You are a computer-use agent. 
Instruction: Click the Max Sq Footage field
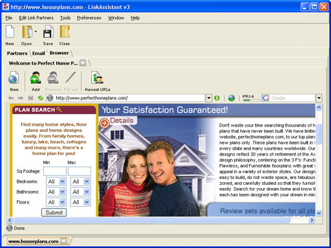coord(80,171)
